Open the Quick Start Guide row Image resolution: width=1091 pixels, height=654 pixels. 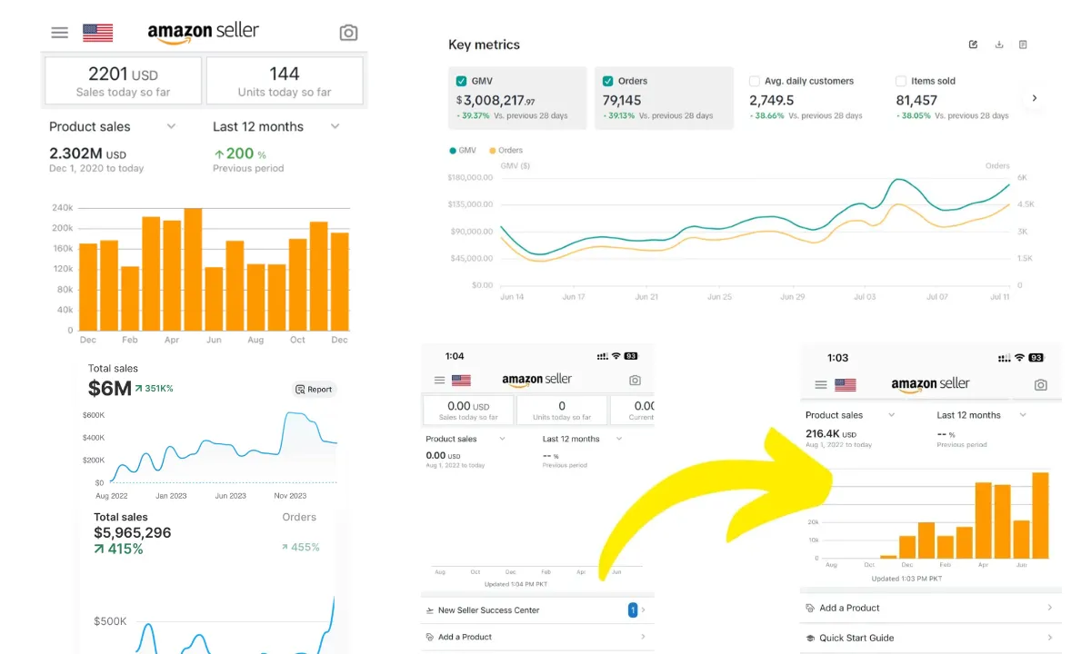(x=930, y=638)
